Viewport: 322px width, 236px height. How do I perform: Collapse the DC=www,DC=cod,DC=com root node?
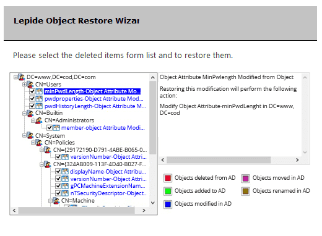tap(15, 77)
